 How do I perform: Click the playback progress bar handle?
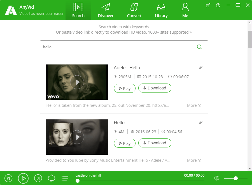[78, 181]
